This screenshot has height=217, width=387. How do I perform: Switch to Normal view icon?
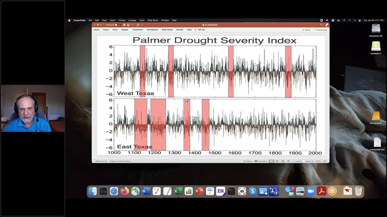point(272,161)
